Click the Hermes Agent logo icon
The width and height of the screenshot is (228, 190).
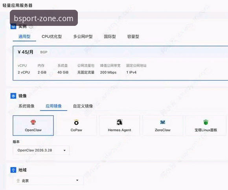tap(120, 122)
